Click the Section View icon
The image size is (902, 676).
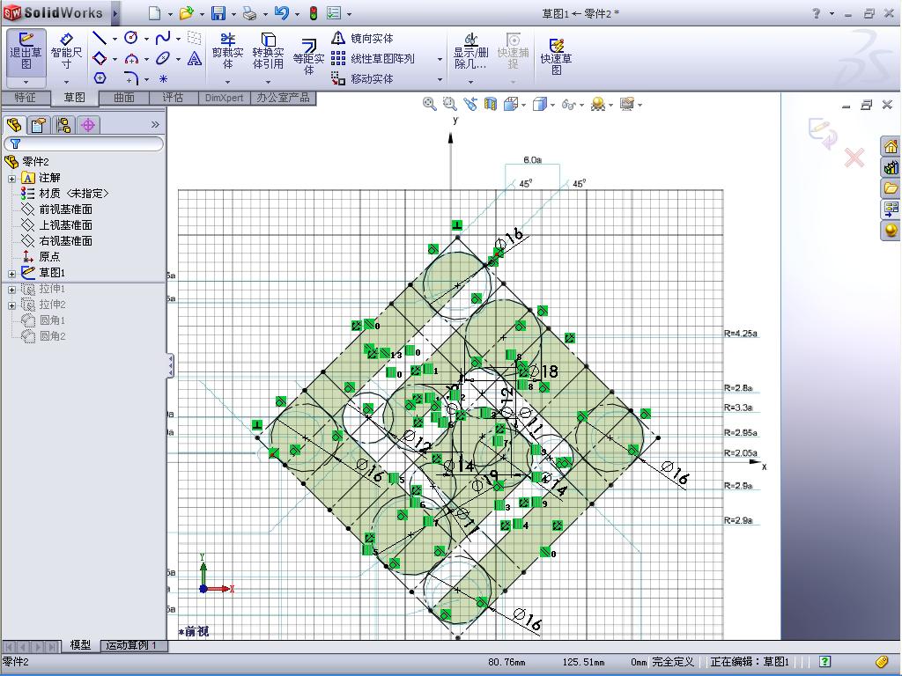tap(490, 104)
